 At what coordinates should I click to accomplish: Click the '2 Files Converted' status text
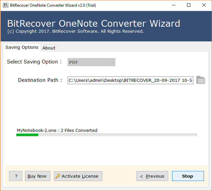pos(79,130)
